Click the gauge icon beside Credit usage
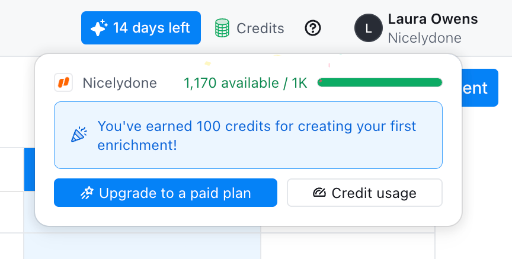The height and width of the screenshot is (259, 512). pyautogui.click(x=319, y=193)
